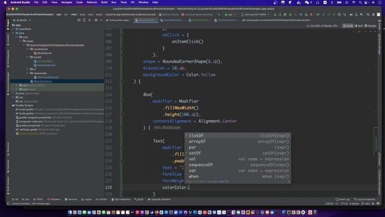385x217 pixels.
Task: Select listOf in the completion popup
Action: click(x=238, y=136)
